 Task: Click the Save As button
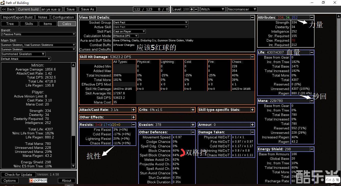point(88,9)
